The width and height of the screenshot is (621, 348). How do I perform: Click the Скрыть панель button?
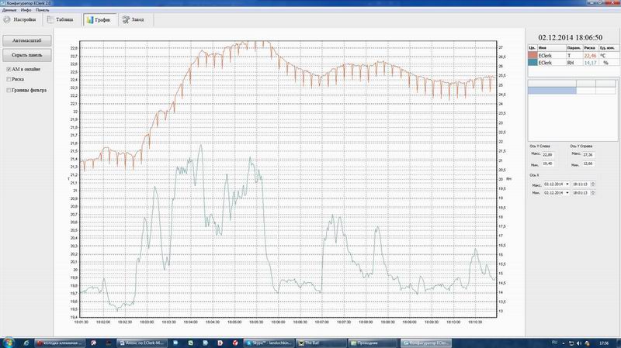(x=27, y=55)
